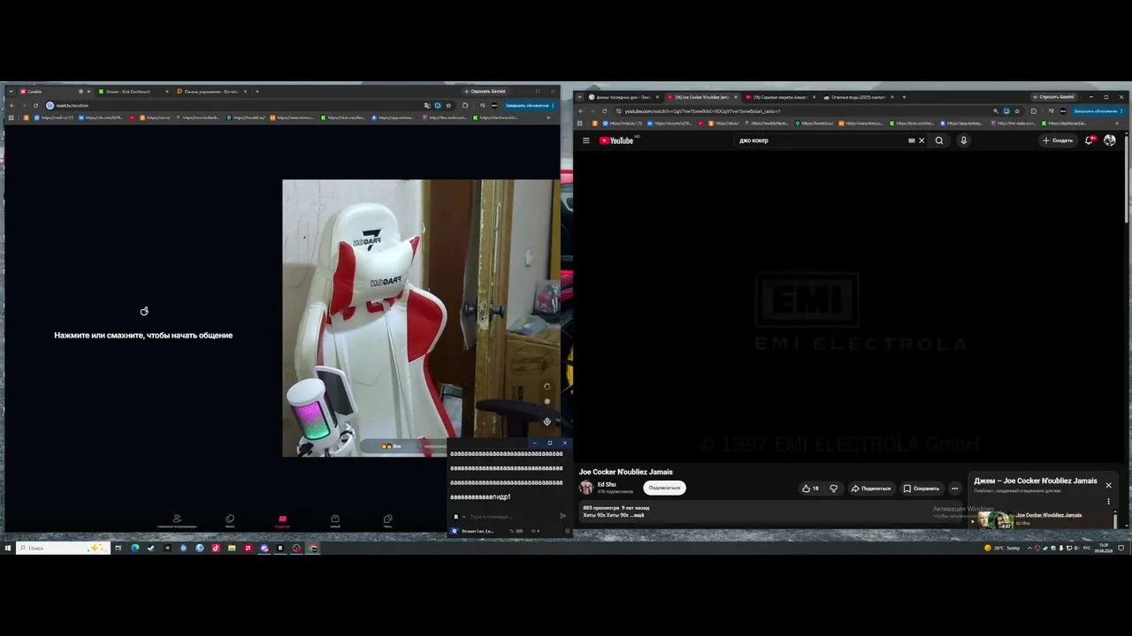Screen dimensions: 1132x636
Task: Click the left browser address bar nuiet.tv/random
Action: point(239,105)
